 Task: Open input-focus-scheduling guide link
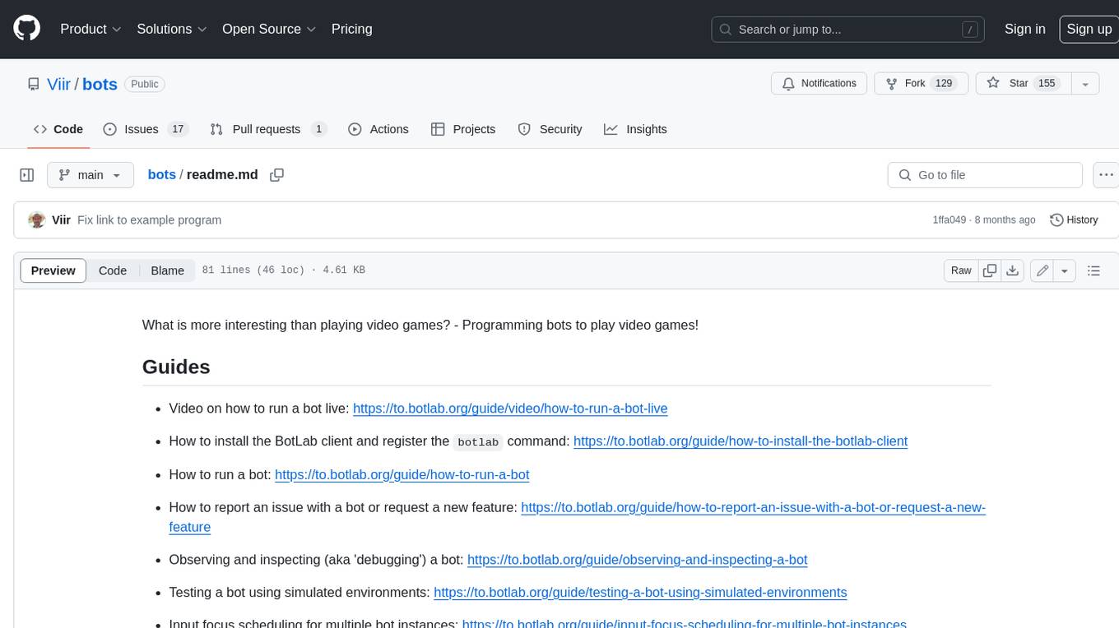tap(685, 624)
